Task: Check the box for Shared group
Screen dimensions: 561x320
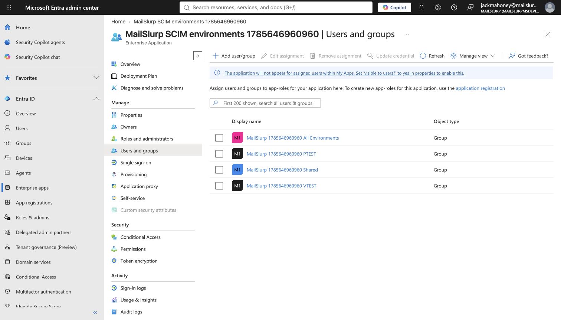Action: [219, 170]
